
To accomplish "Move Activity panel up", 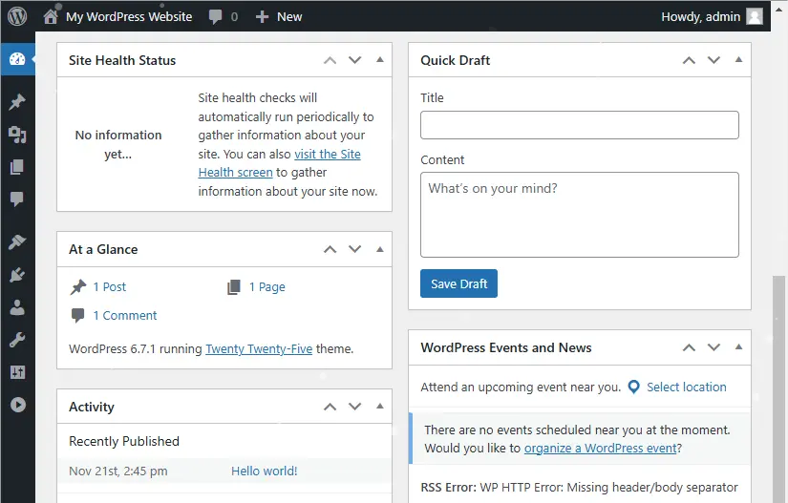I will click(x=330, y=407).
